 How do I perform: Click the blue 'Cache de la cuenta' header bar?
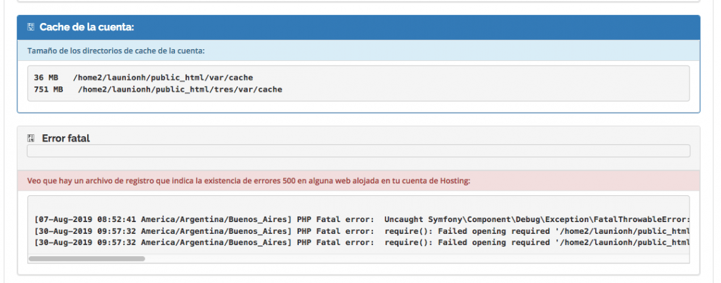point(359,28)
